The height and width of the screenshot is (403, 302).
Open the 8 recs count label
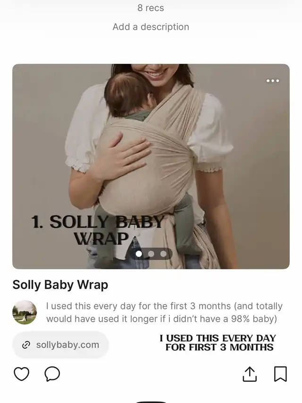151,8
